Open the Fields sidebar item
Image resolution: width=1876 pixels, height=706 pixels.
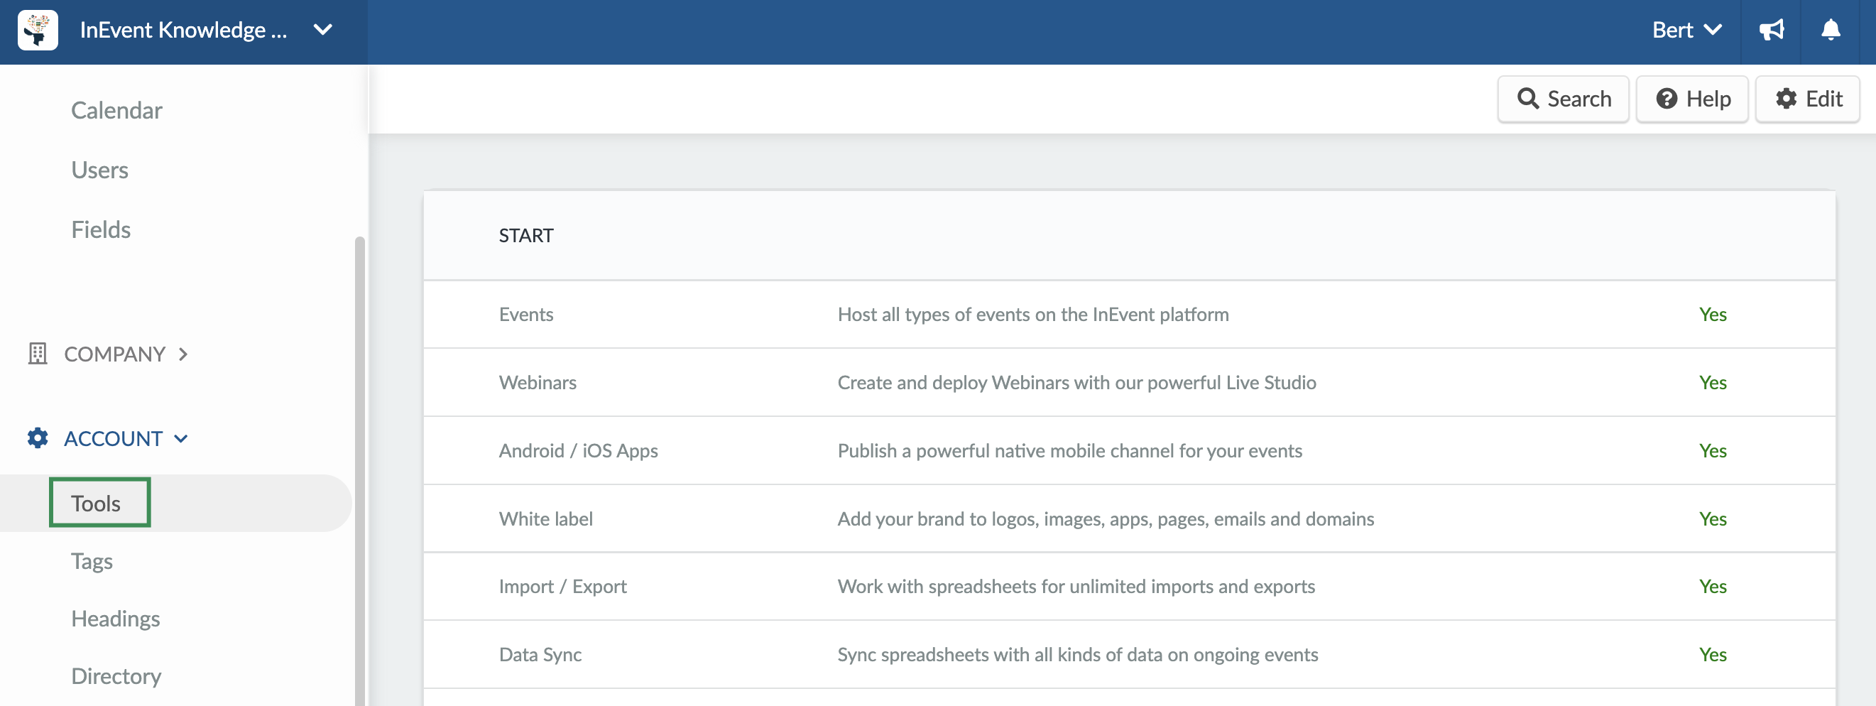[102, 230]
